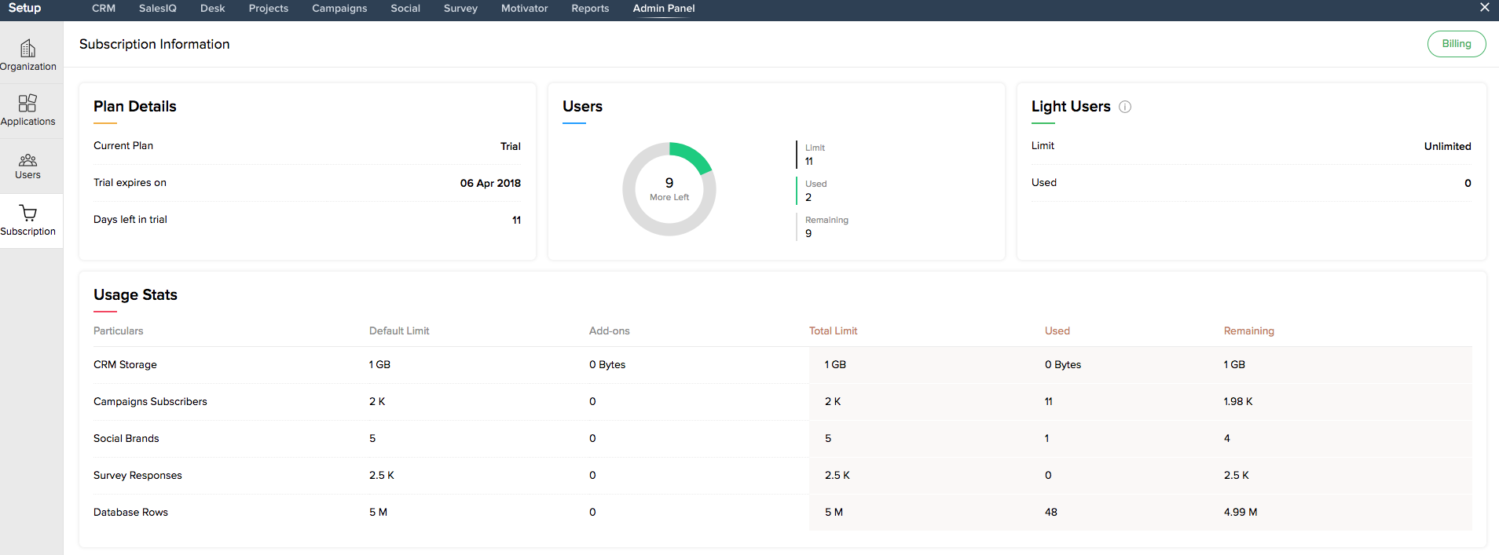1499x555 pixels.
Task: Click the '9 More Left' chart label
Action: [669, 189]
